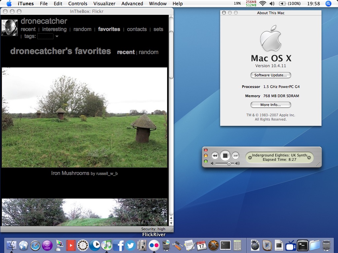This screenshot has height=253, width=338.
Task: Open the red film-strip video app
Action: click(71, 245)
